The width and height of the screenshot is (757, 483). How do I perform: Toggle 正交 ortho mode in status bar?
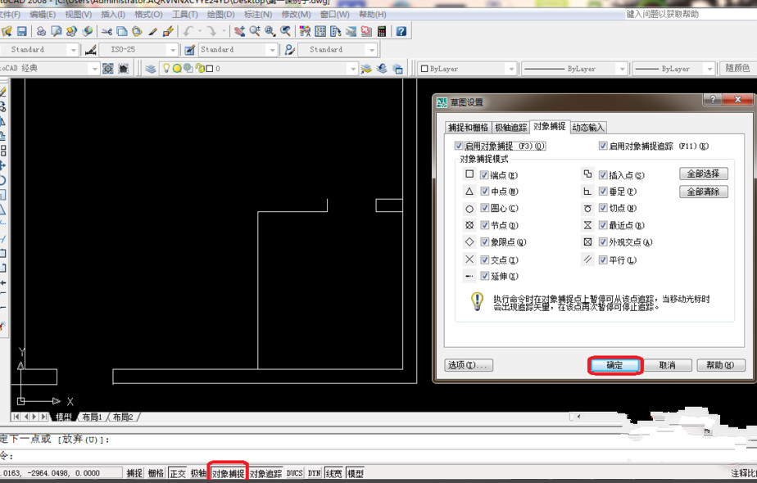tap(178, 473)
